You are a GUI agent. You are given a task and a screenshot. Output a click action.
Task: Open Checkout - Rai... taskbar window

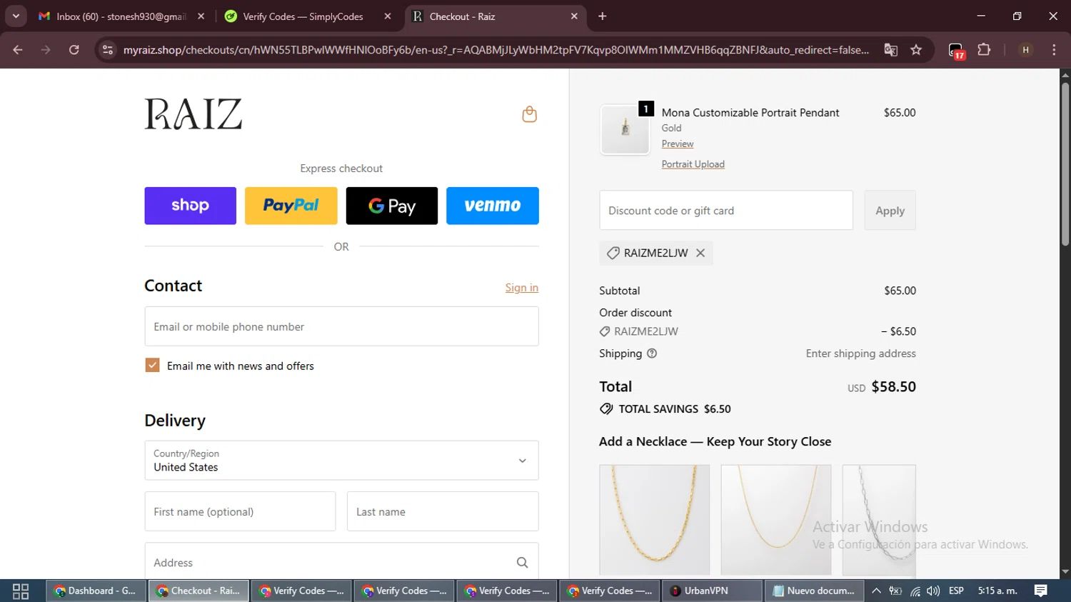198,591
